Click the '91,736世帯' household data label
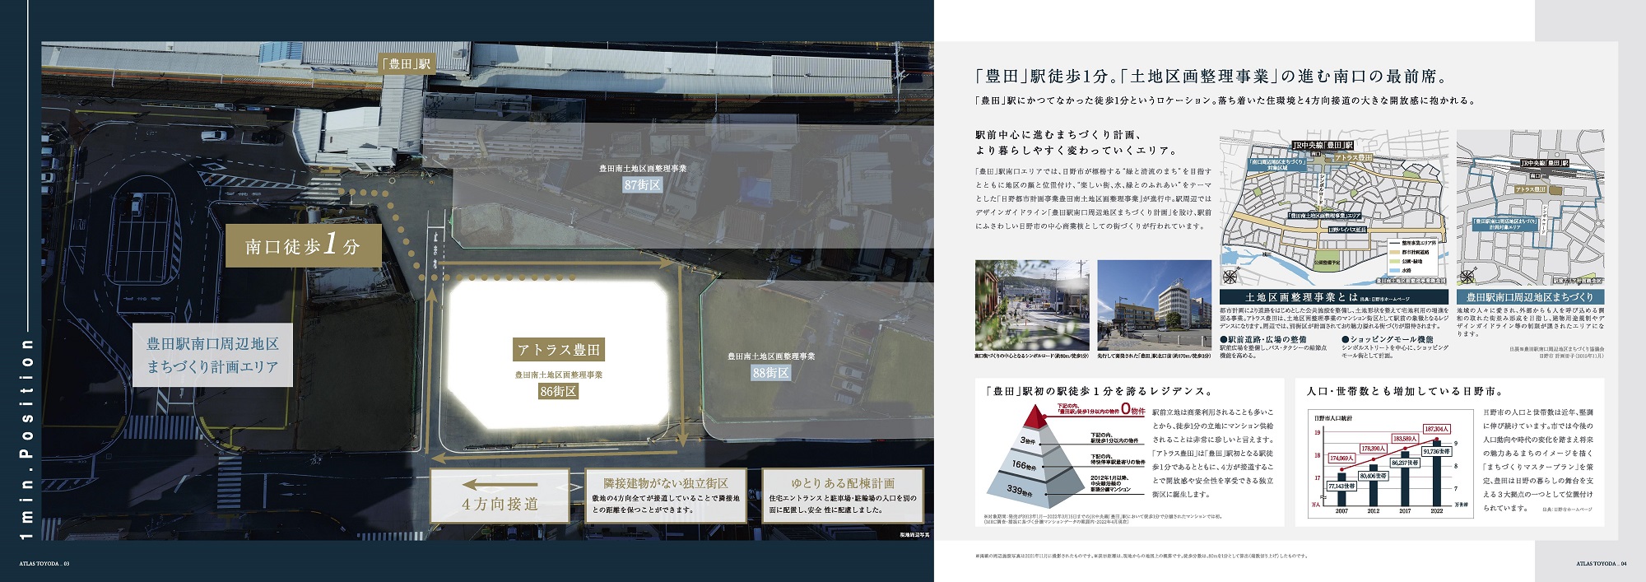Screen dimensions: 1646x582 point(1436,451)
